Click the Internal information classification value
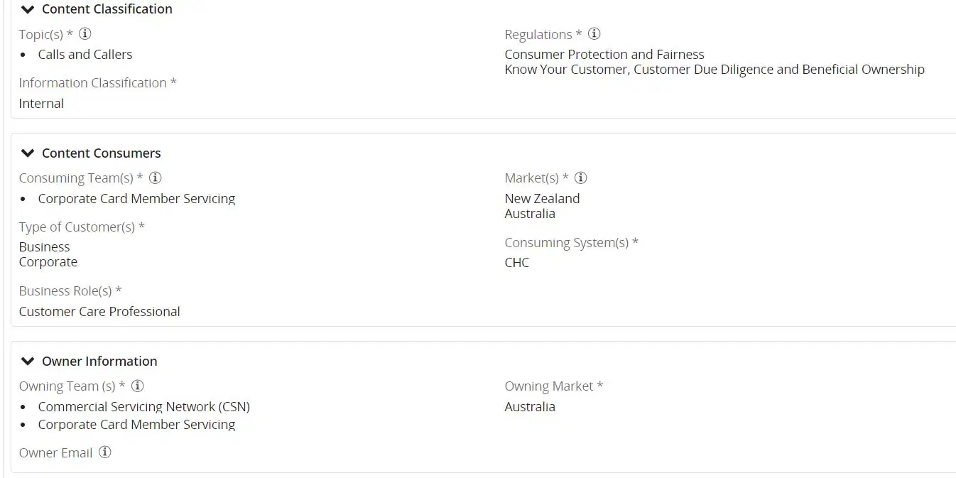 [x=41, y=103]
